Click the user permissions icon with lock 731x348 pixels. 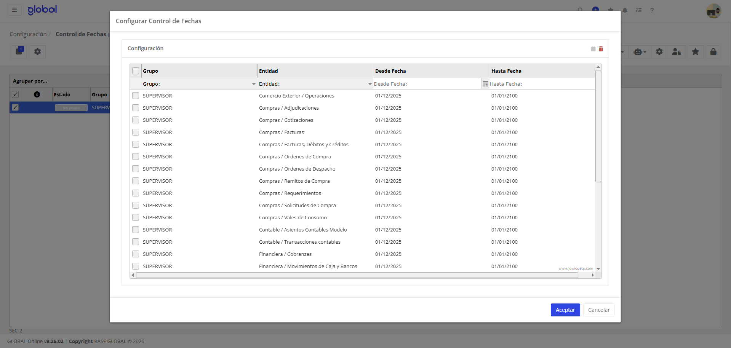pyautogui.click(x=676, y=52)
